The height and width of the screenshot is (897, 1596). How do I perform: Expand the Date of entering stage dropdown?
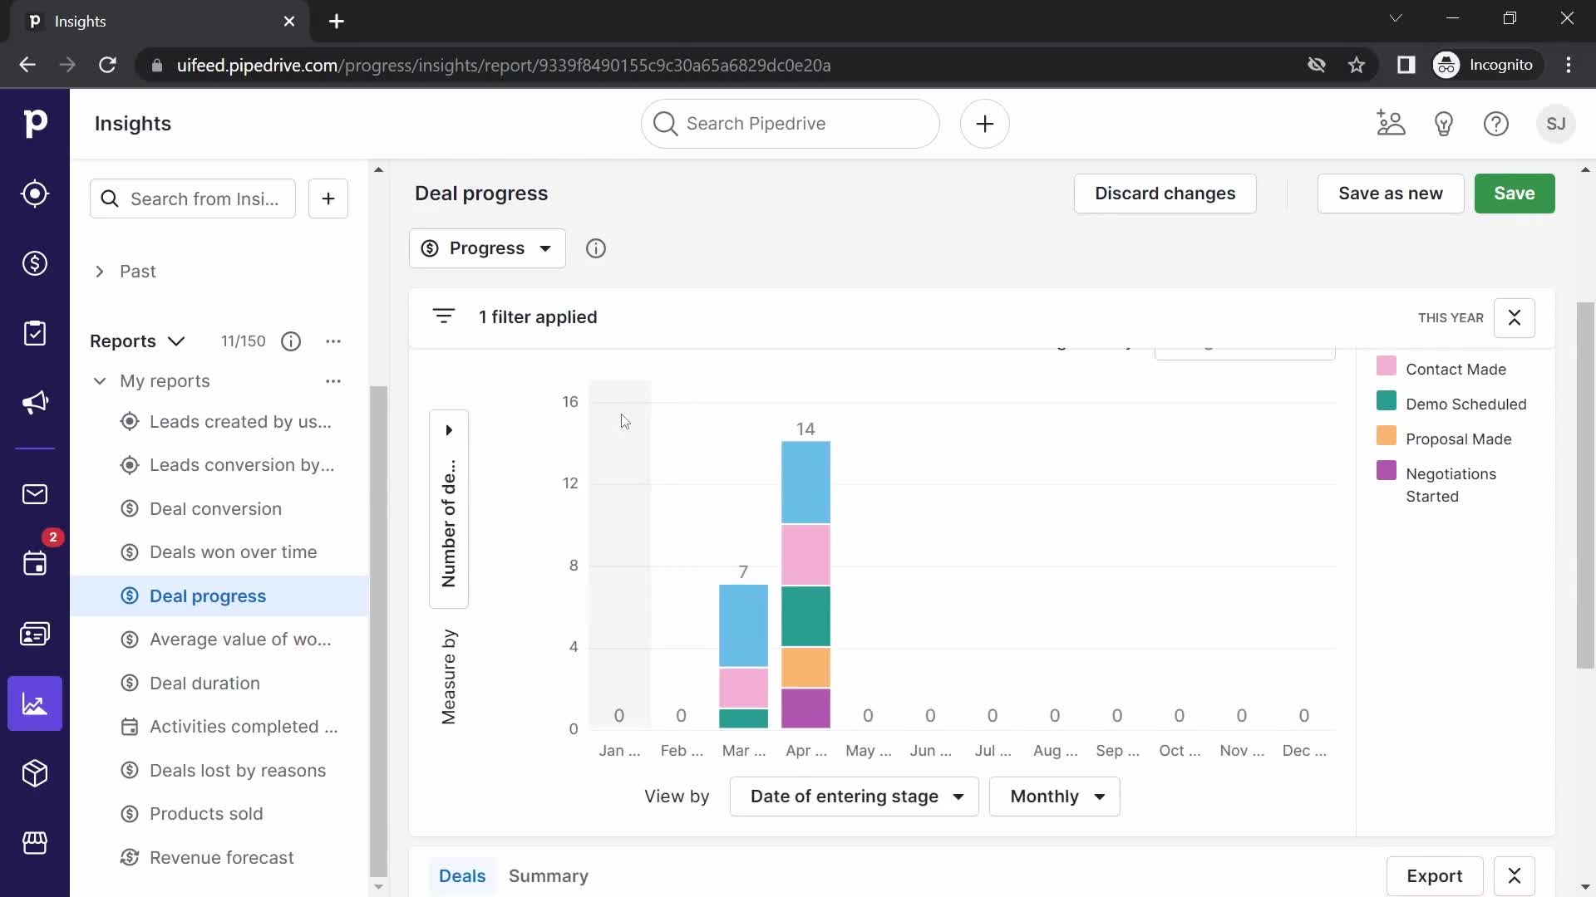855,797
